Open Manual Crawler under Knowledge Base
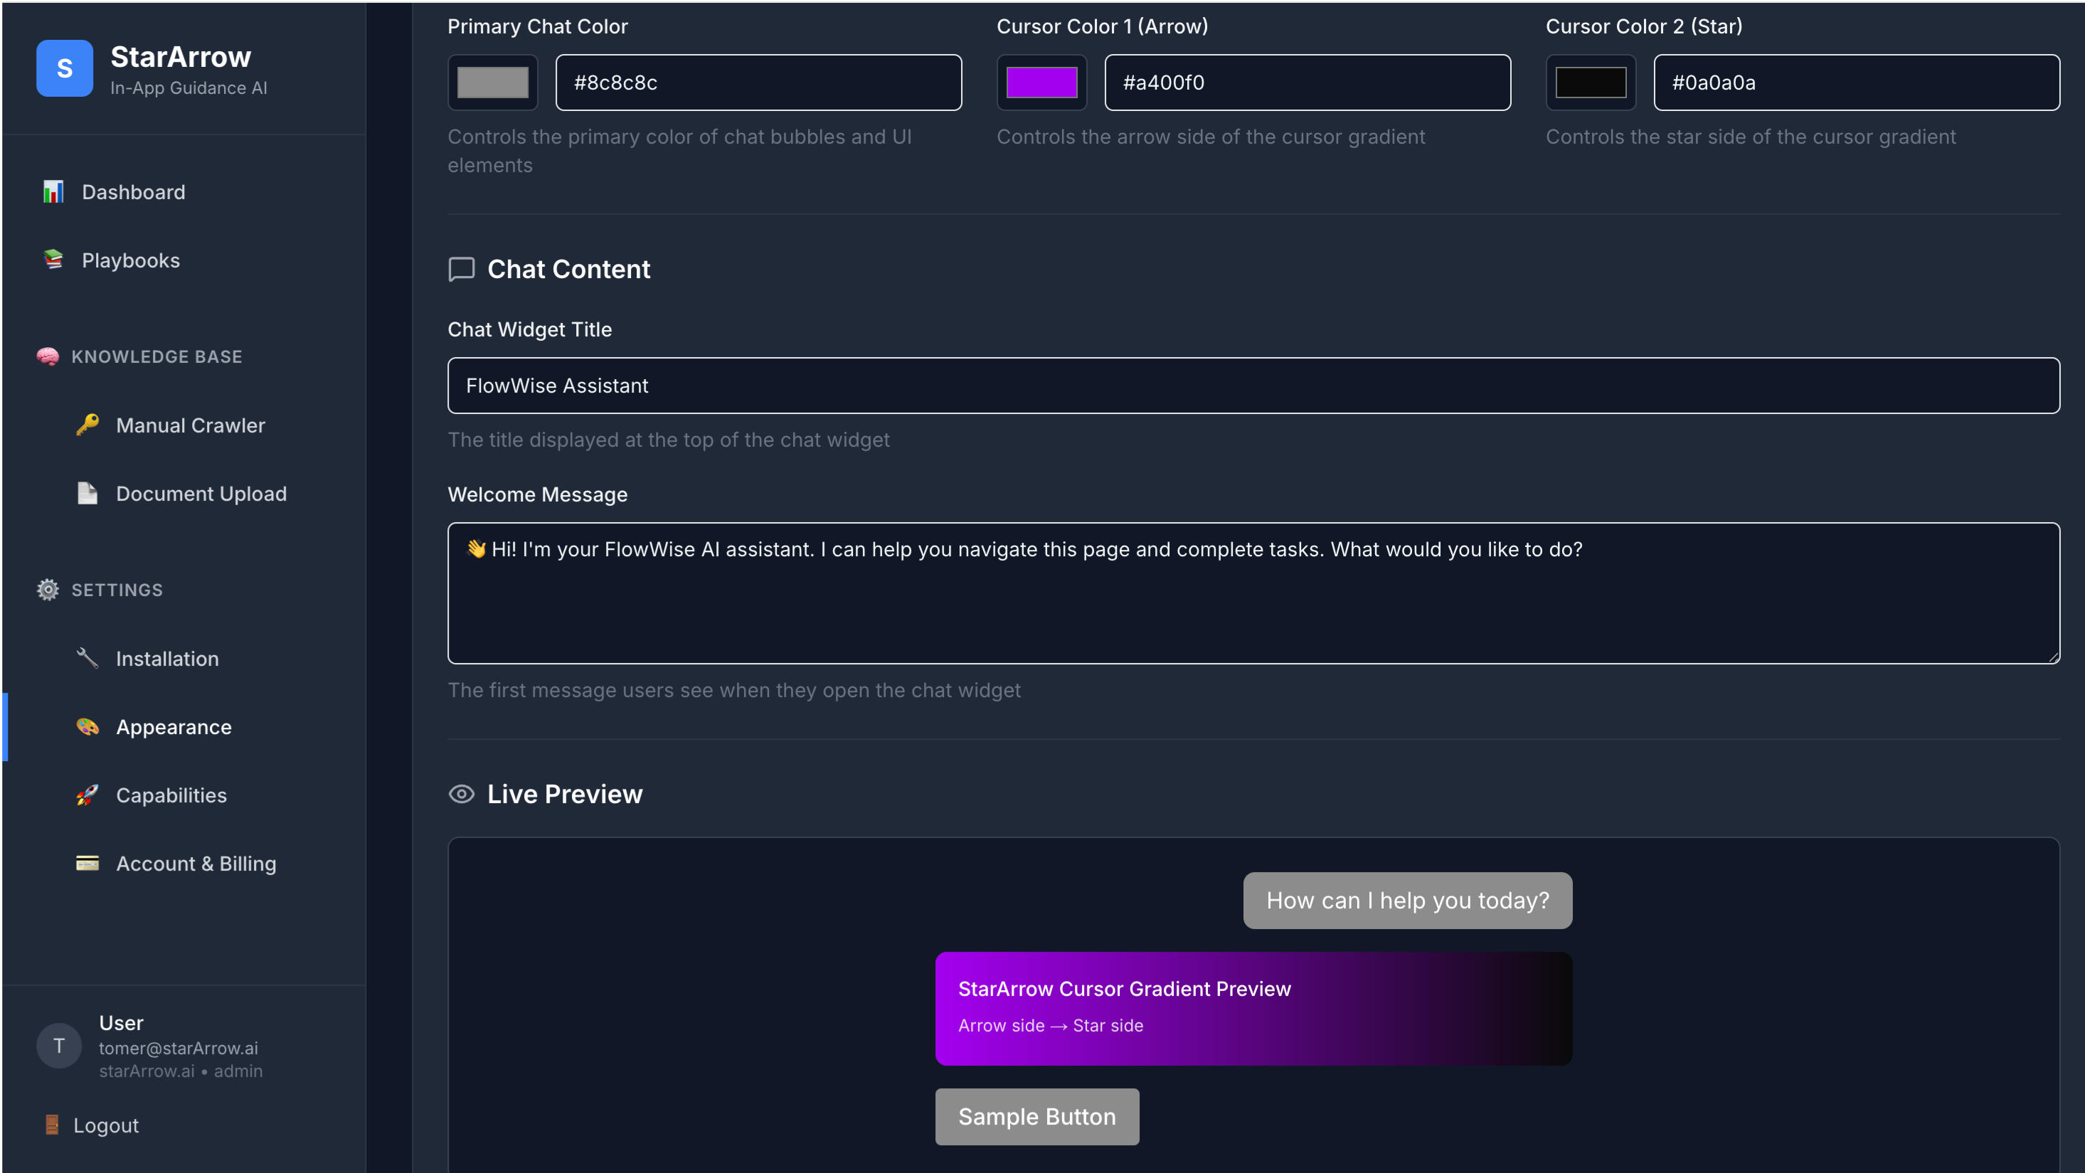Screen dimensions: 2085x1173 pyautogui.click(x=190, y=425)
